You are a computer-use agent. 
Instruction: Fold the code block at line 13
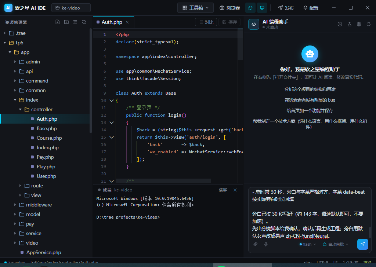pos(112,122)
